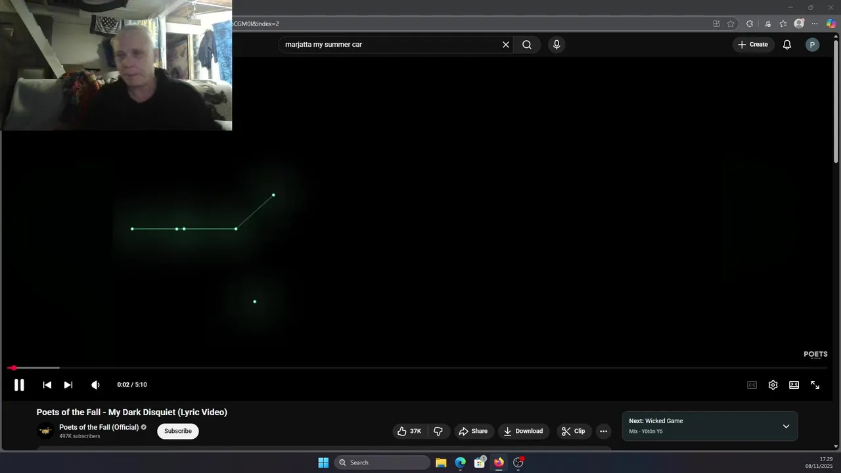Open browser favorites list icon
The height and width of the screenshot is (473, 841).
tap(783, 24)
